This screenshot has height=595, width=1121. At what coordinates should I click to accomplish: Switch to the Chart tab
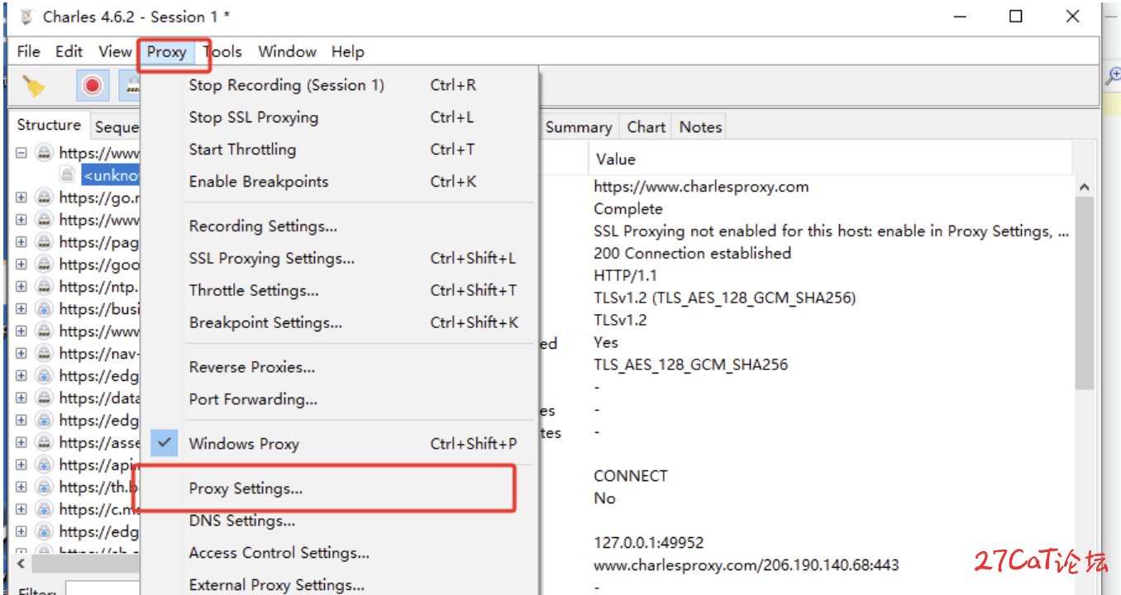[x=646, y=126]
